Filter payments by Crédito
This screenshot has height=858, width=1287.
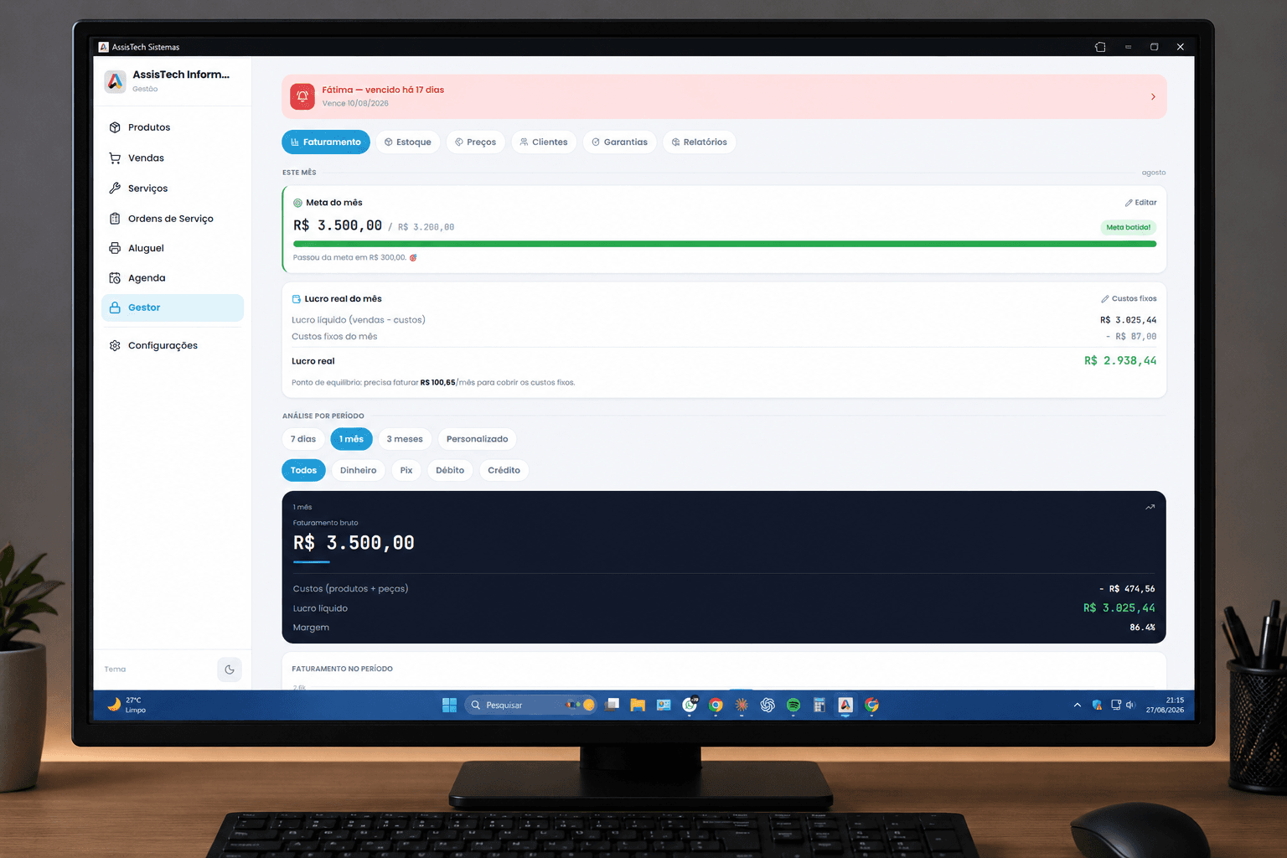tap(504, 470)
